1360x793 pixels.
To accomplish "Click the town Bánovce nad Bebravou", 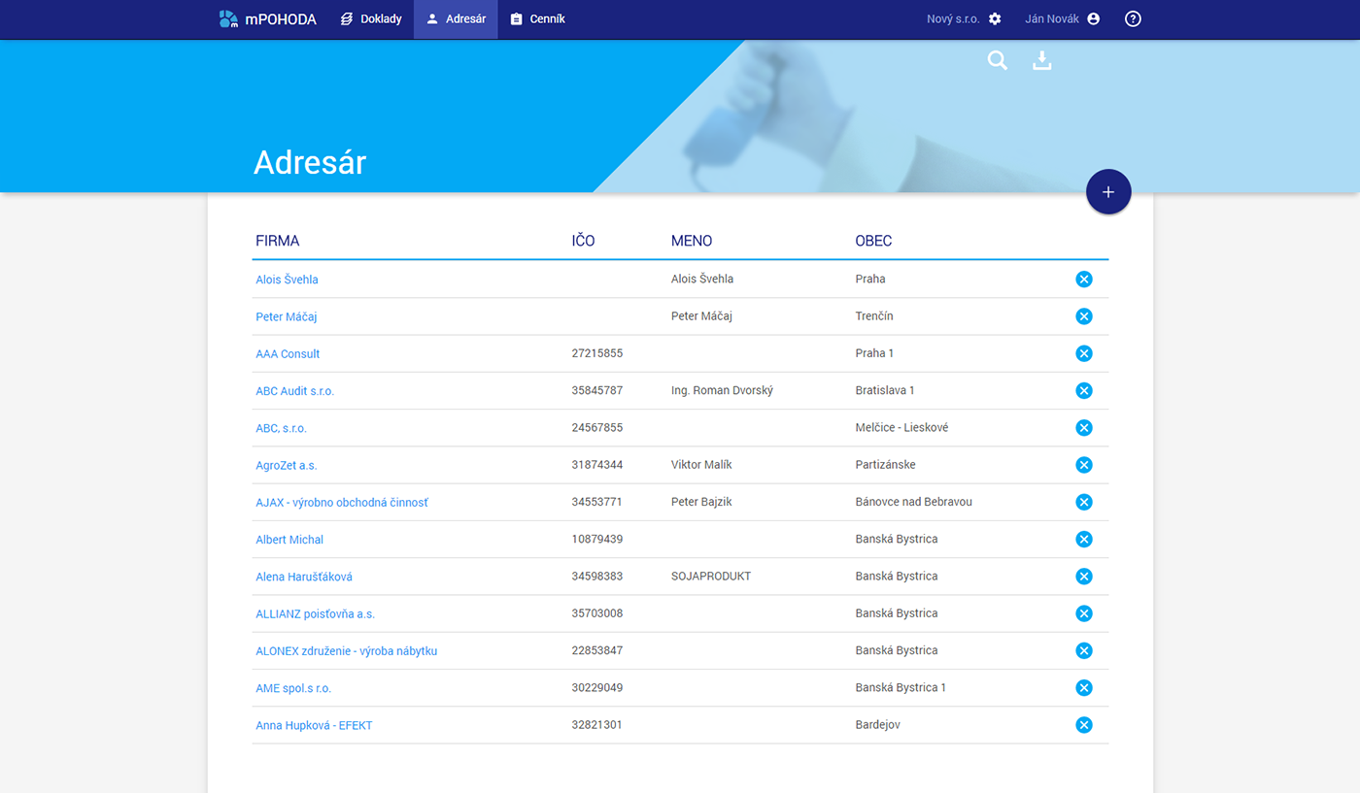I will pyautogui.click(x=913, y=502).
